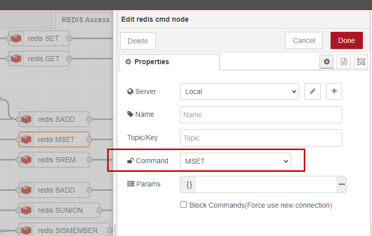This screenshot has width=372, height=236.
Task: Select the redis SET node
Action: (39, 38)
